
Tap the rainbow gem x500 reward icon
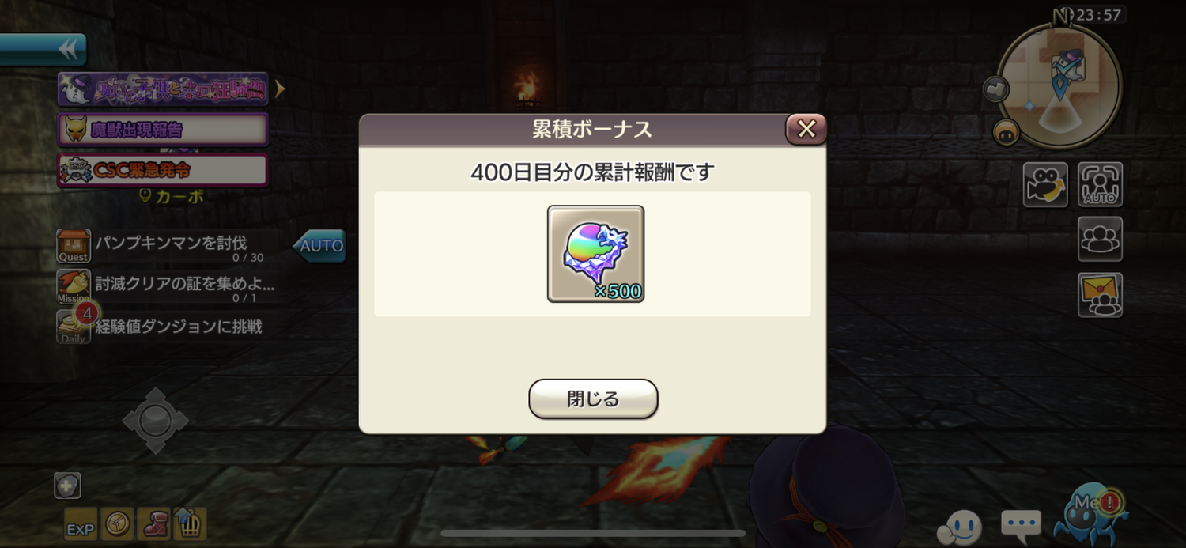point(595,254)
